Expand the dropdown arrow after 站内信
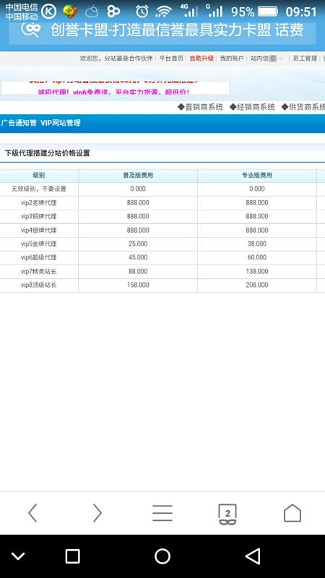The width and height of the screenshot is (325, 578). [281, 59]
